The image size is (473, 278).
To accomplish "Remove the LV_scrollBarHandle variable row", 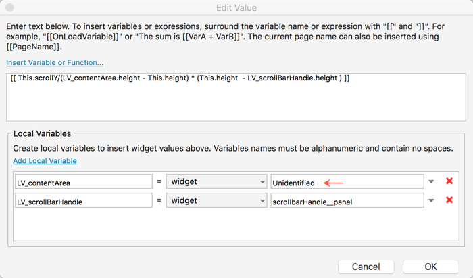I will (x=449, y=200).
